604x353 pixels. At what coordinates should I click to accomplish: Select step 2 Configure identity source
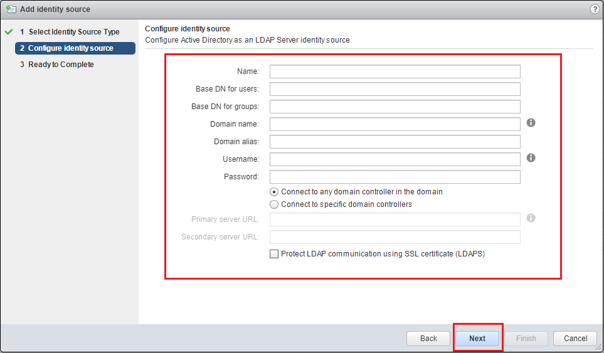[75, 48]
